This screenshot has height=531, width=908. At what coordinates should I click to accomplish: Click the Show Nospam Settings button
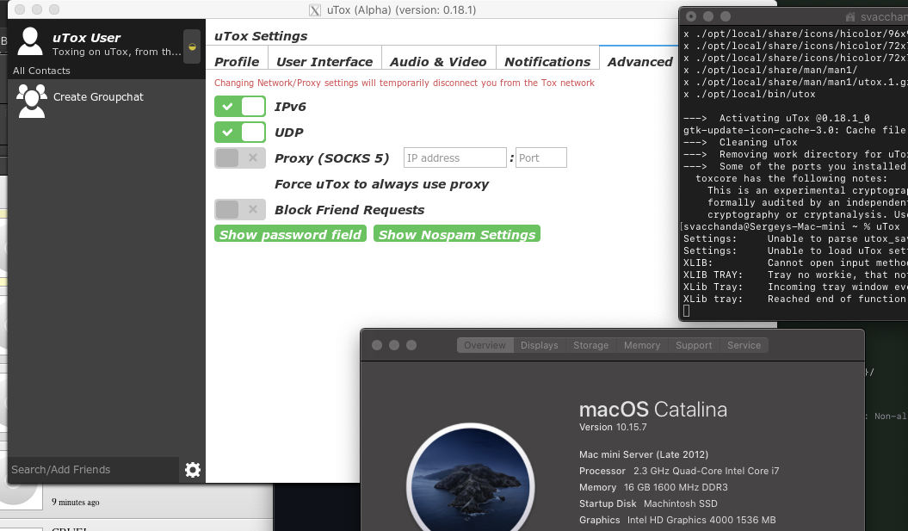(457, 234)
